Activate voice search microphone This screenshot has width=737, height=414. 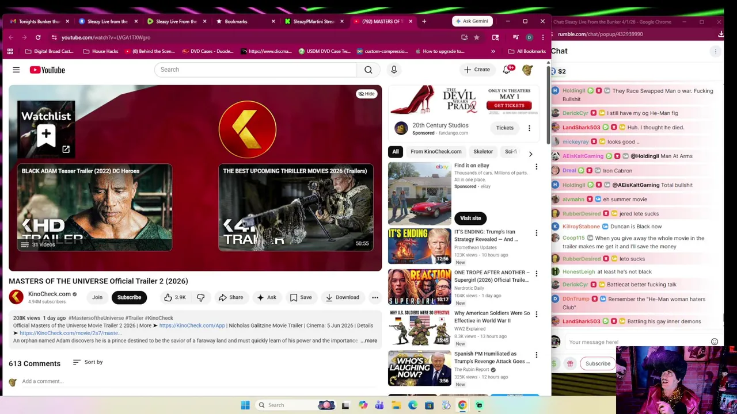click(394, 70)
